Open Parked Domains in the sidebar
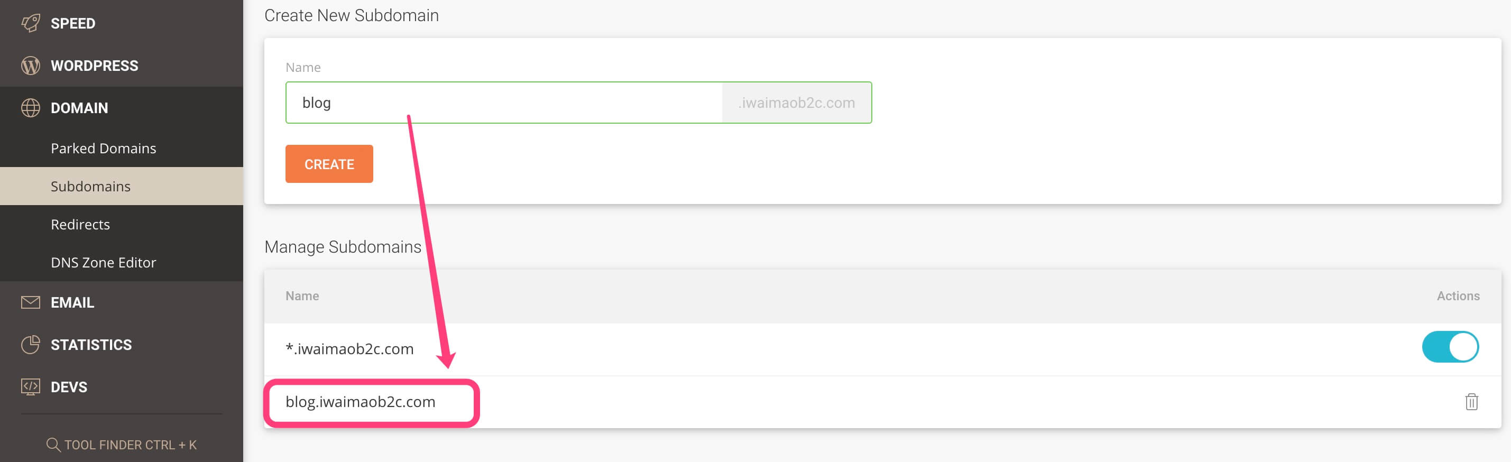 pyautogui.click(x=103, y=149)
